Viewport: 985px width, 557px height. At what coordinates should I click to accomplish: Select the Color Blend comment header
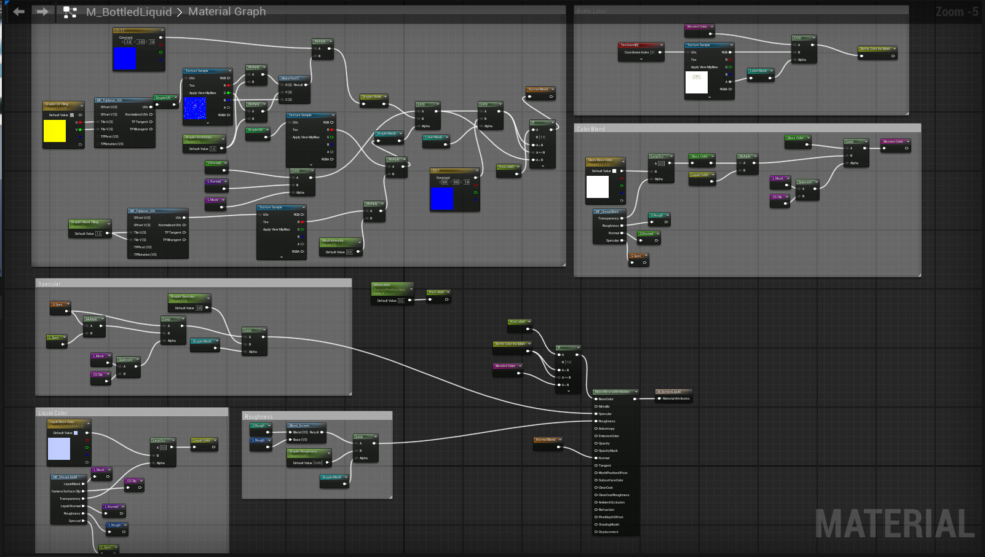591,129
